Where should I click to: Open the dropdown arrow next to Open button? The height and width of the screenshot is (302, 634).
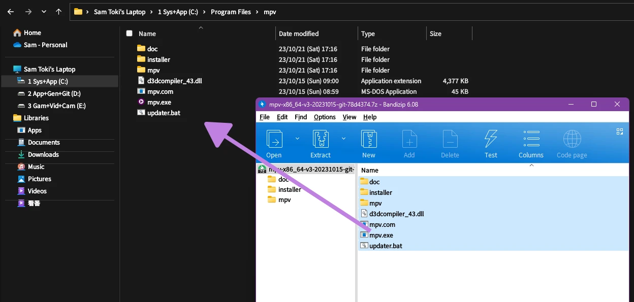[297, 138]
